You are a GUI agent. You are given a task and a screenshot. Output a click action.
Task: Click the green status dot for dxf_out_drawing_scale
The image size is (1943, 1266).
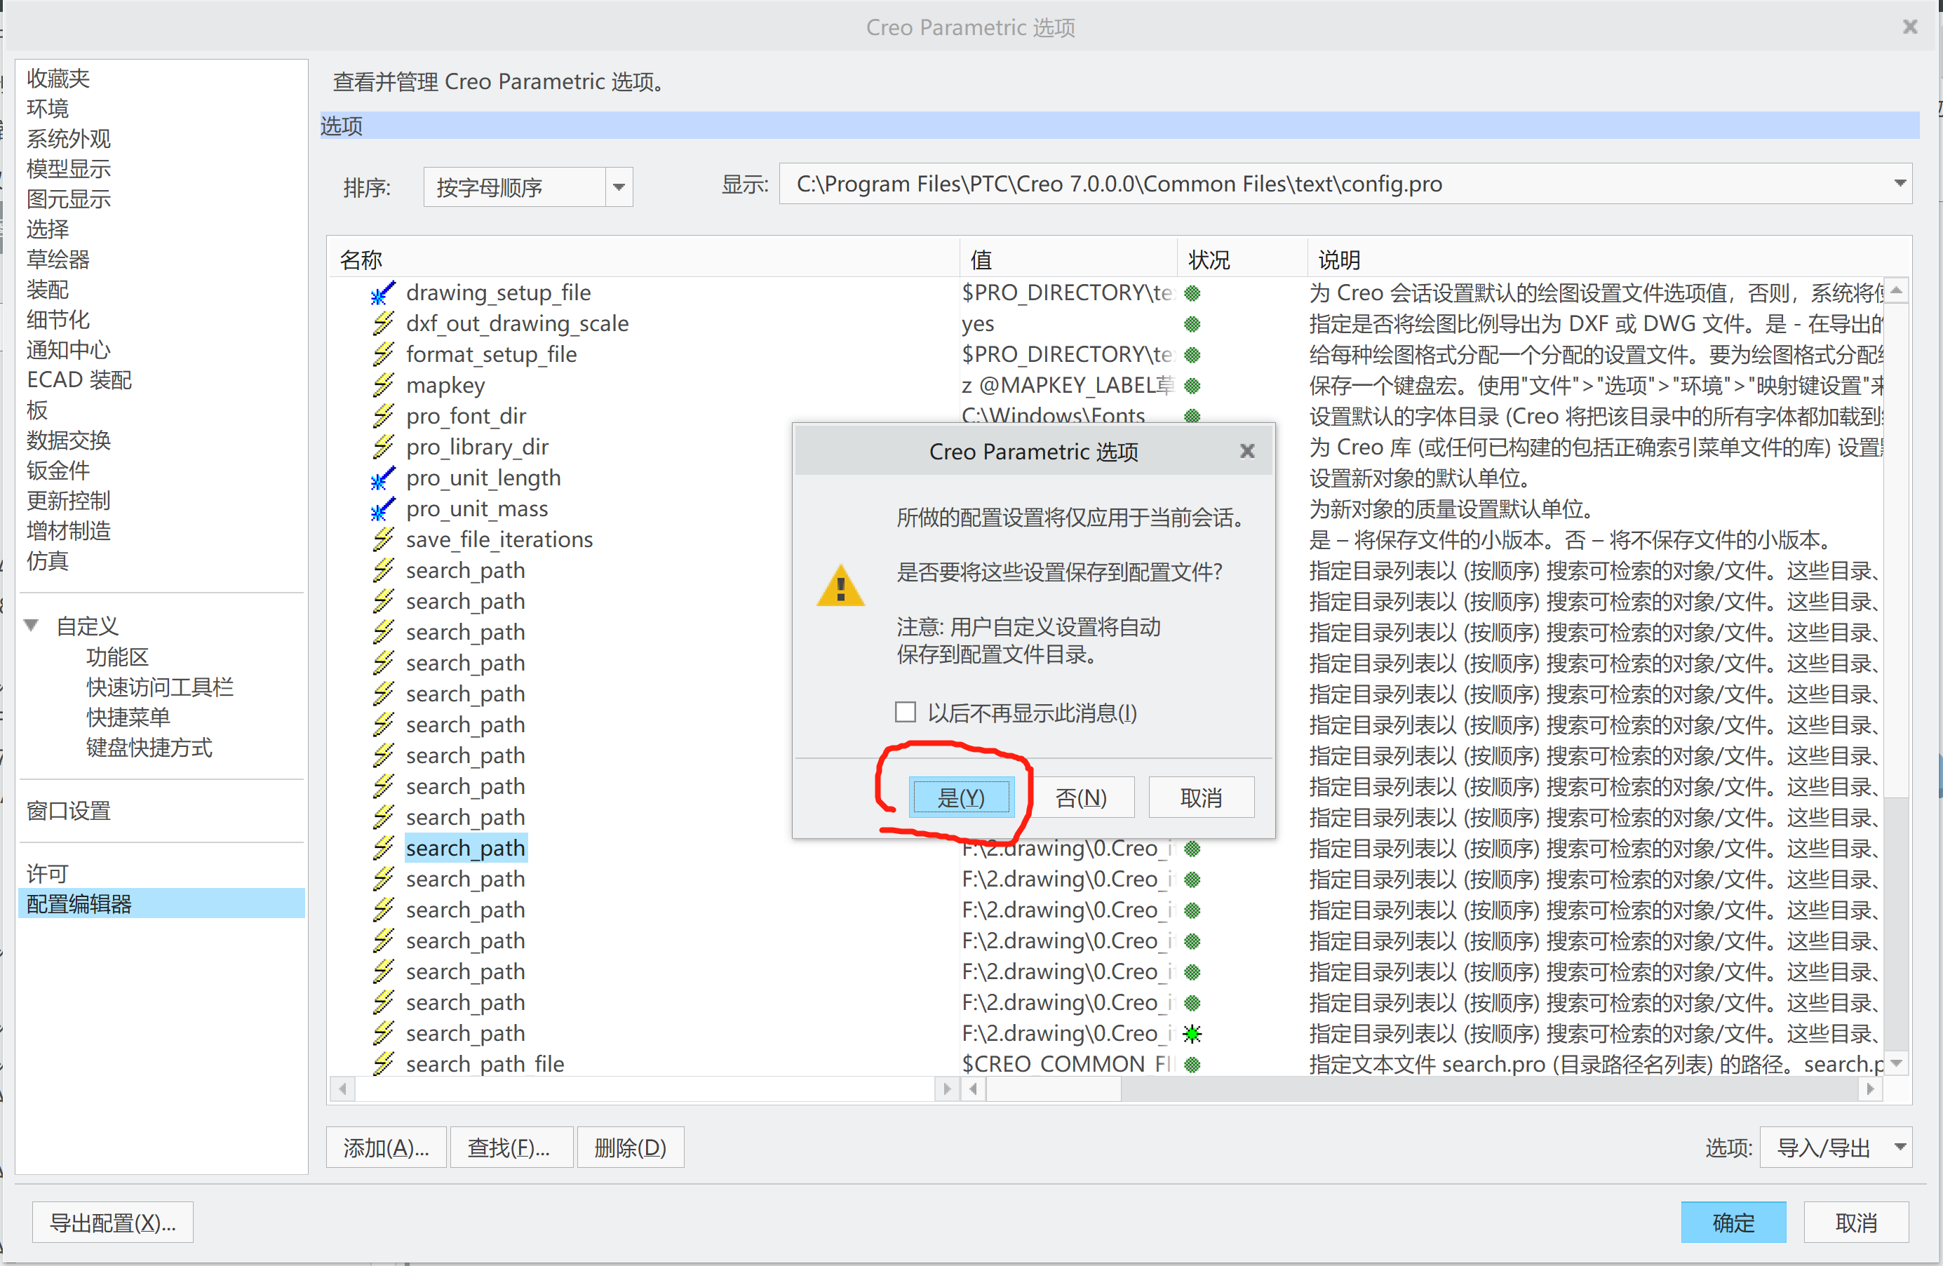pyautogui.click(x=1192, y=324)
